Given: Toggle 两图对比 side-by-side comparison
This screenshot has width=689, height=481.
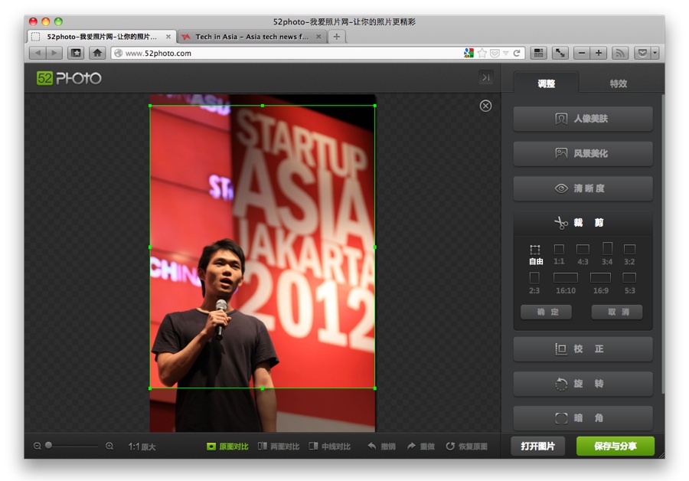Looking at the screenshot, I should [279, 447].
